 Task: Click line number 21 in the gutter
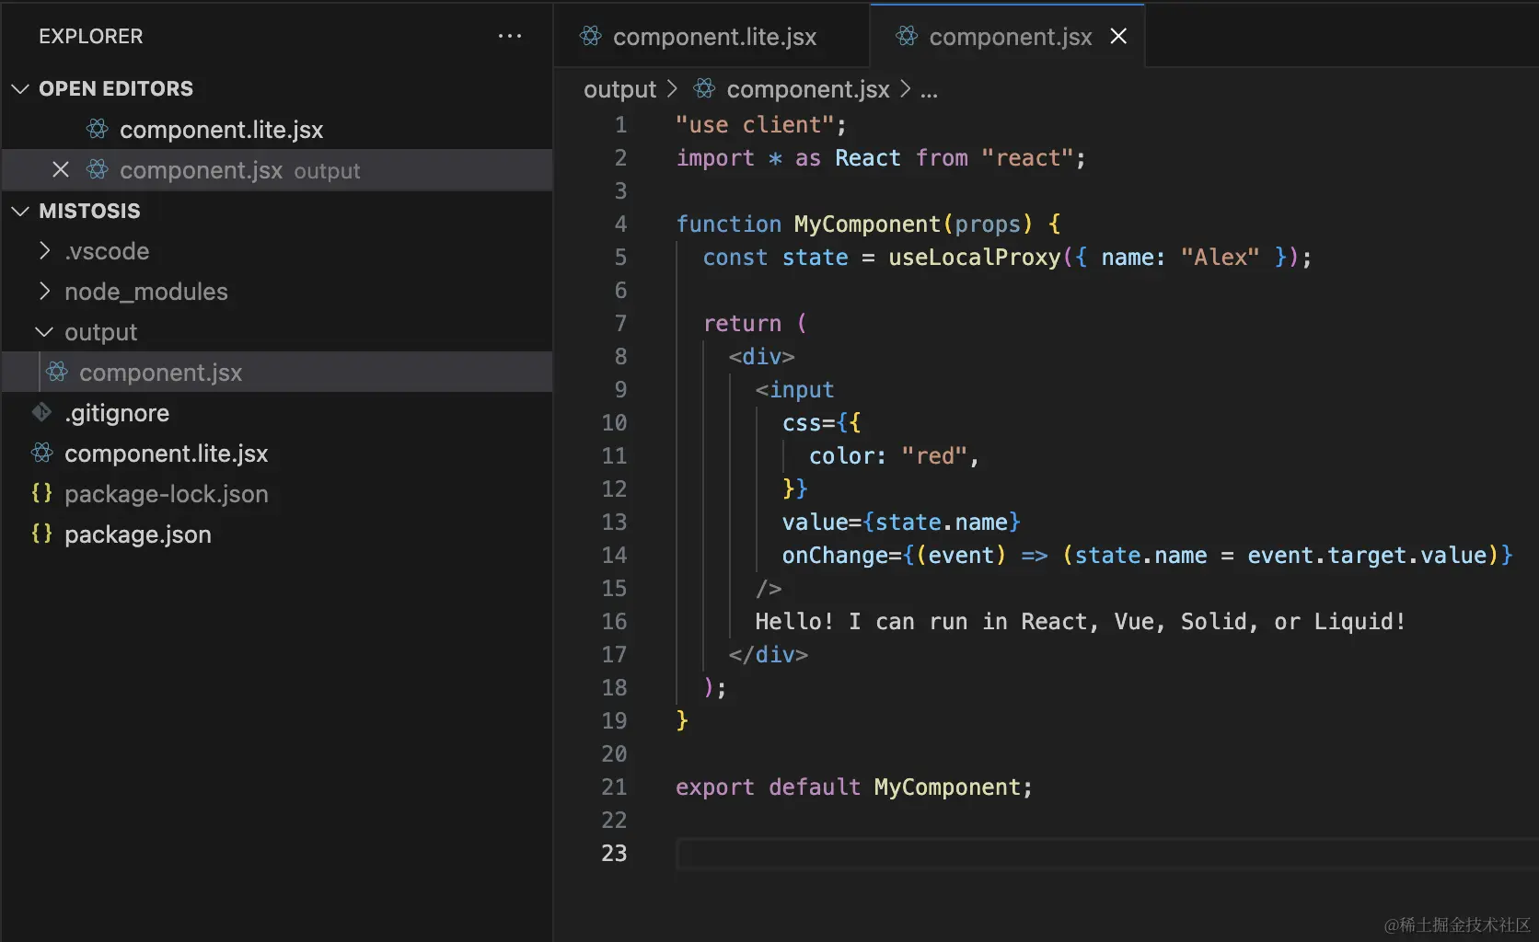click(x=614, y=787)
